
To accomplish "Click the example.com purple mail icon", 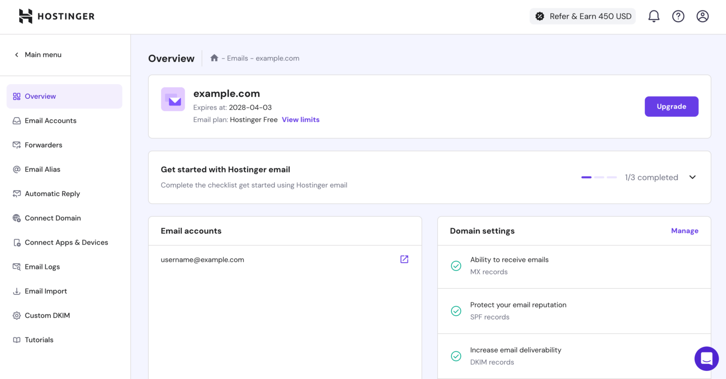I will (x=173, y=99).
